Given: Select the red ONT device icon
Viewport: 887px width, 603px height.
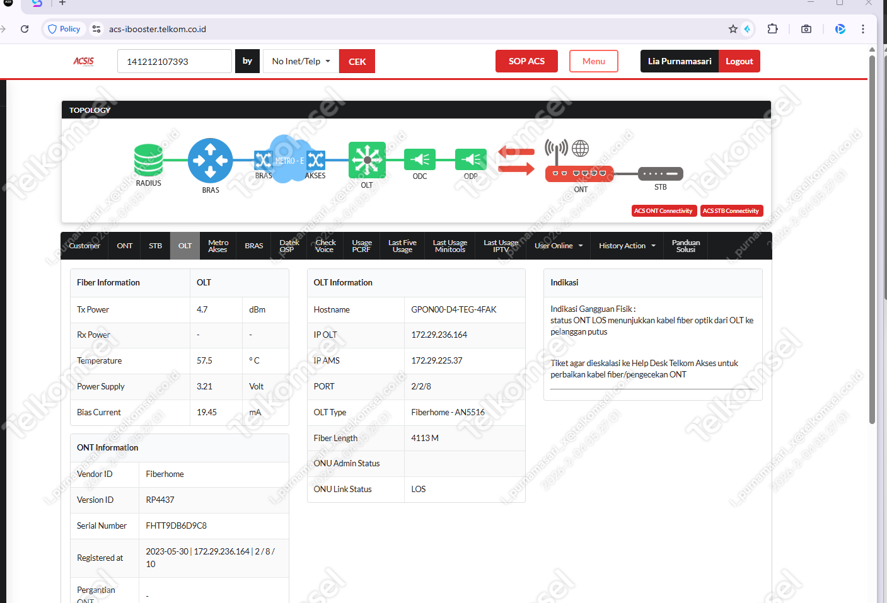Looking at the screenshot, I should click(579, 173).
